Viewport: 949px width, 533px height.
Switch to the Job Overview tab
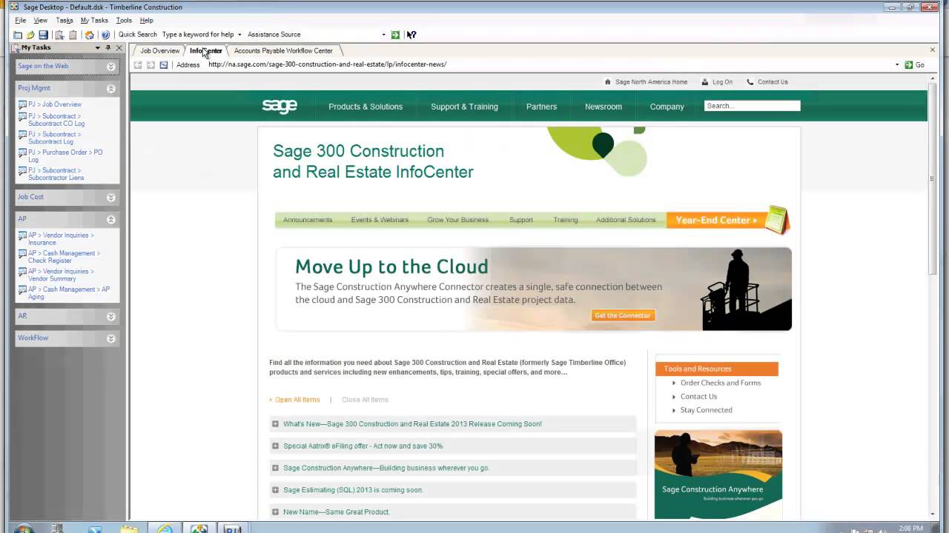coord(160,50)
